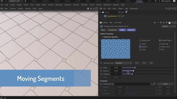This screenshot has width=177, height=99.
Task: Toggle New Layouts switch
Action: (174, 1)
